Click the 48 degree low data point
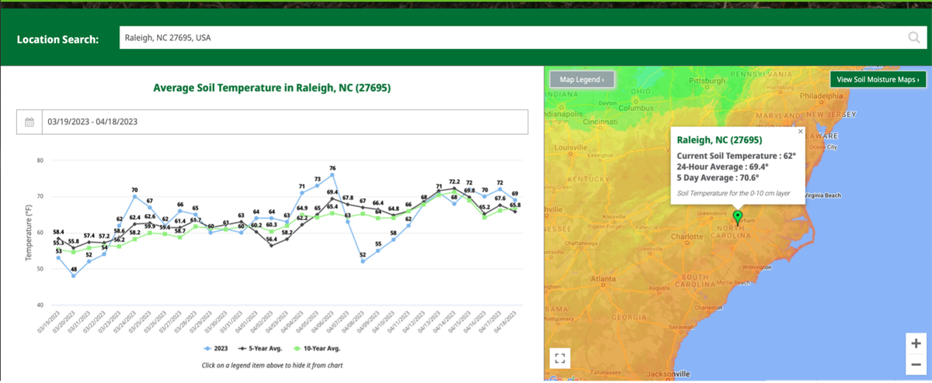932x383 pixels. point(74,275)
